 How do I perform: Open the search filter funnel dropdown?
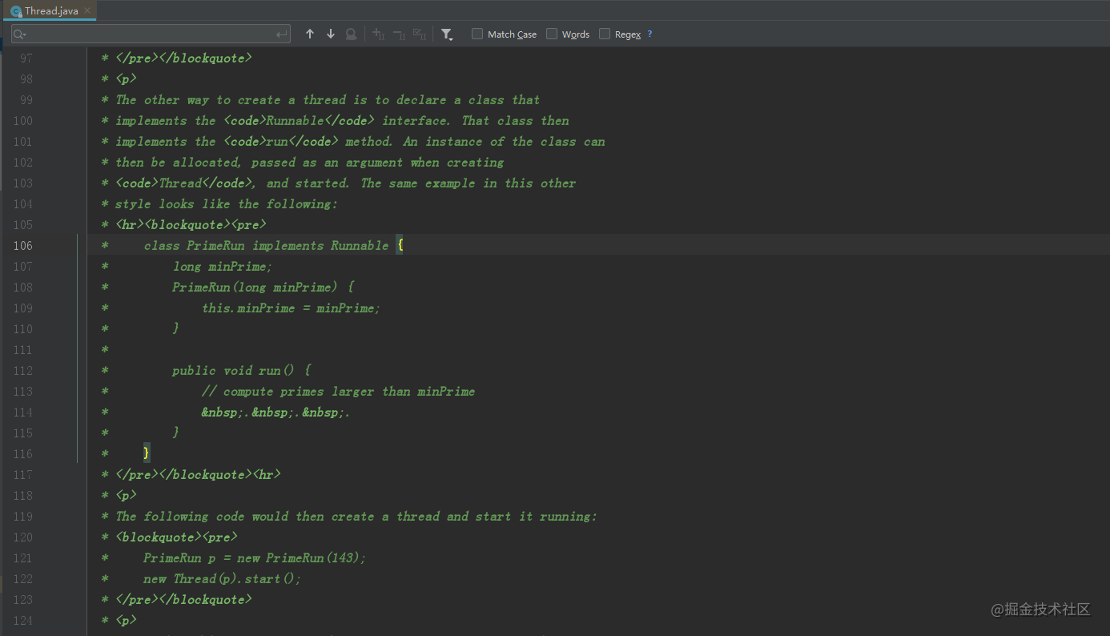tap(447, 34)
